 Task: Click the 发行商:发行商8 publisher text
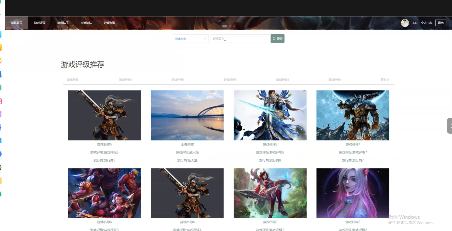pyautogui.click(x=270, y=161)
